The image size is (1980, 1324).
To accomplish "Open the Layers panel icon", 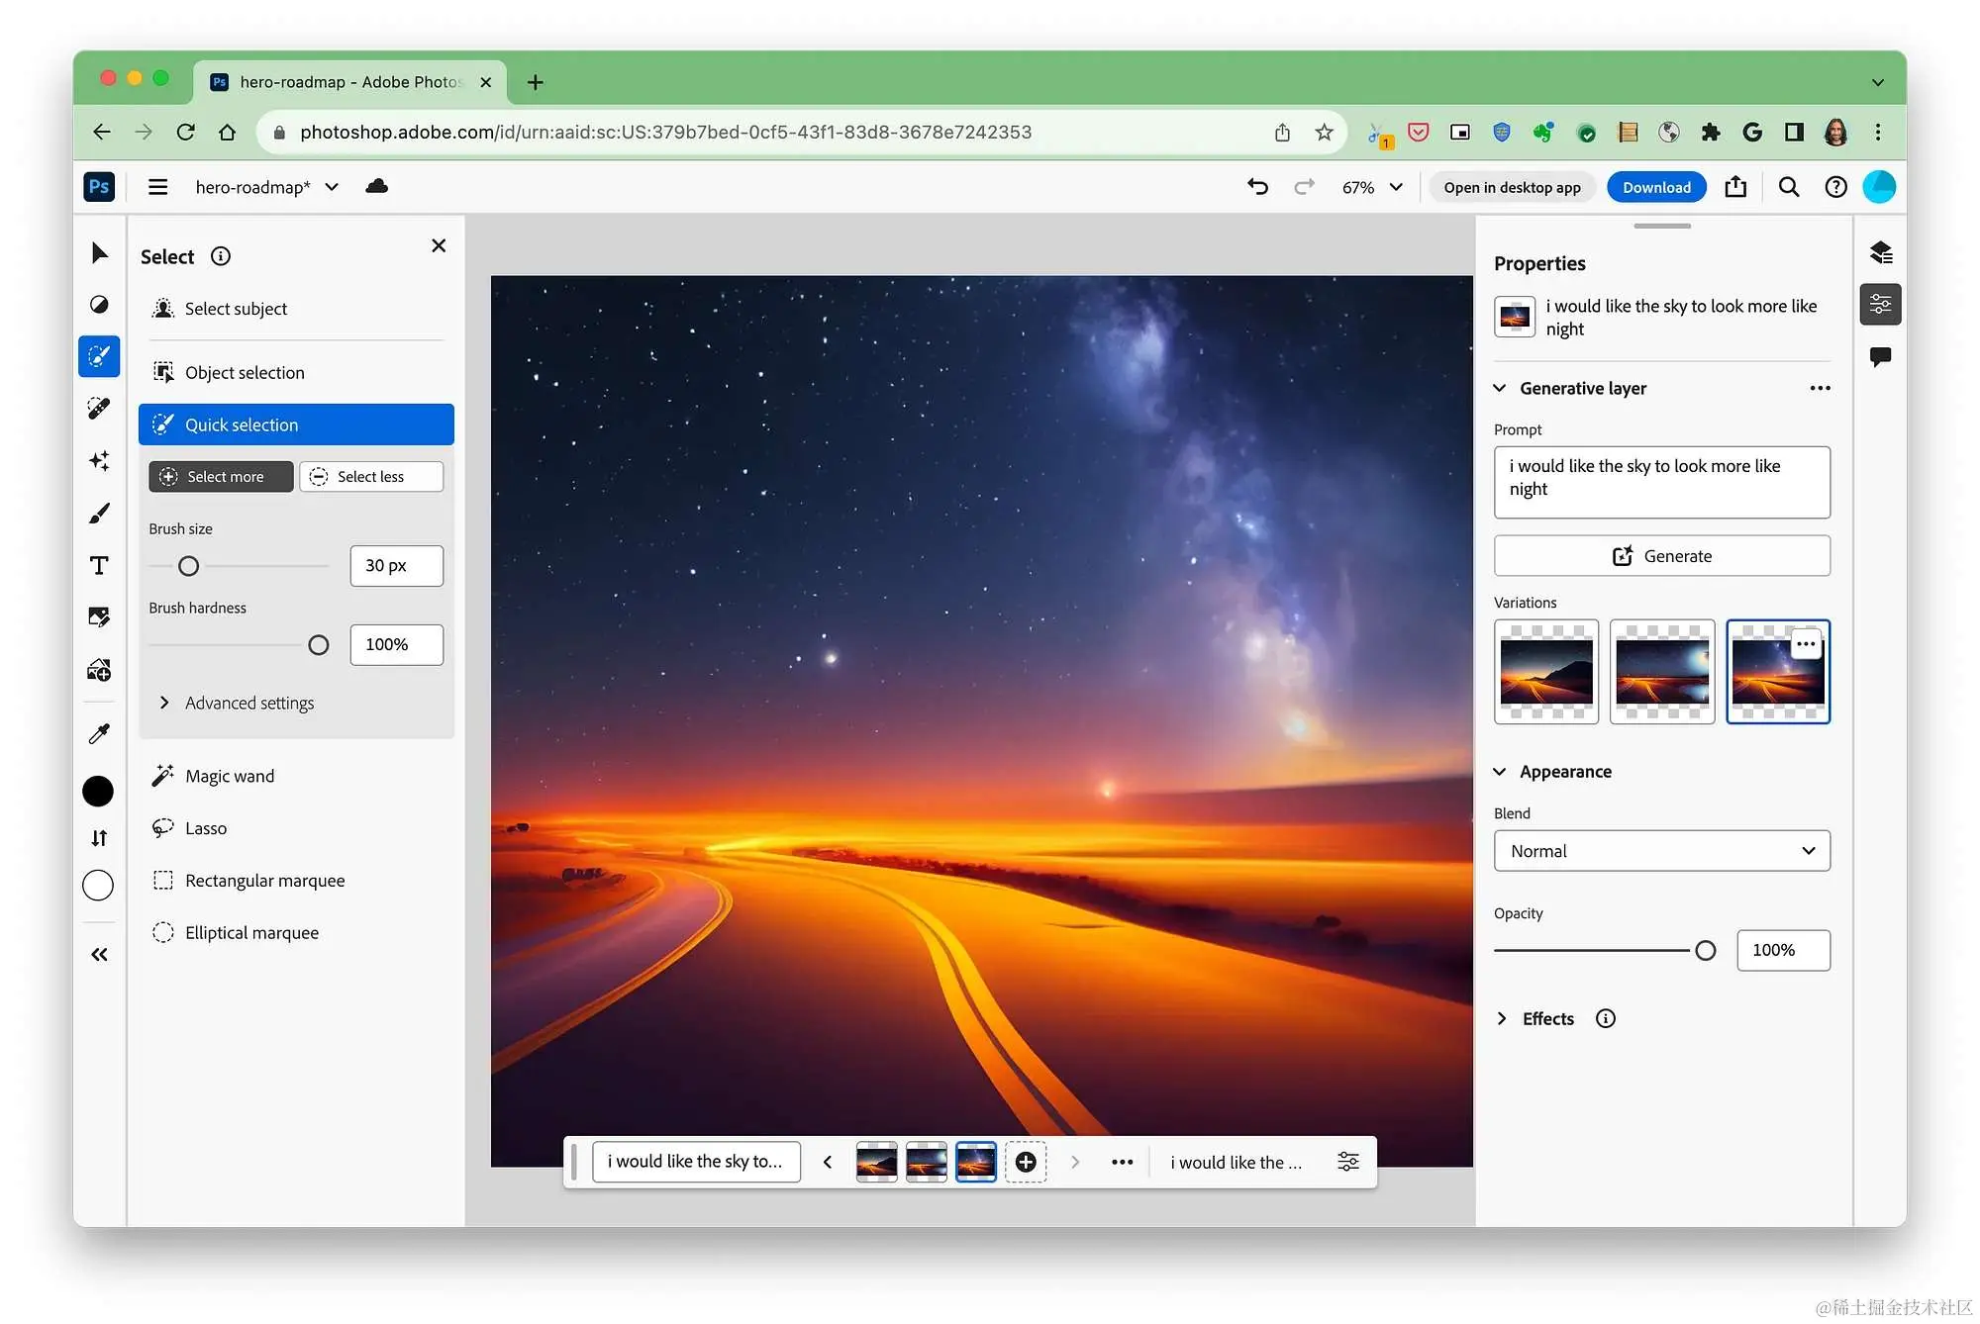I will pyautogui.click(x=1881, y=252).
